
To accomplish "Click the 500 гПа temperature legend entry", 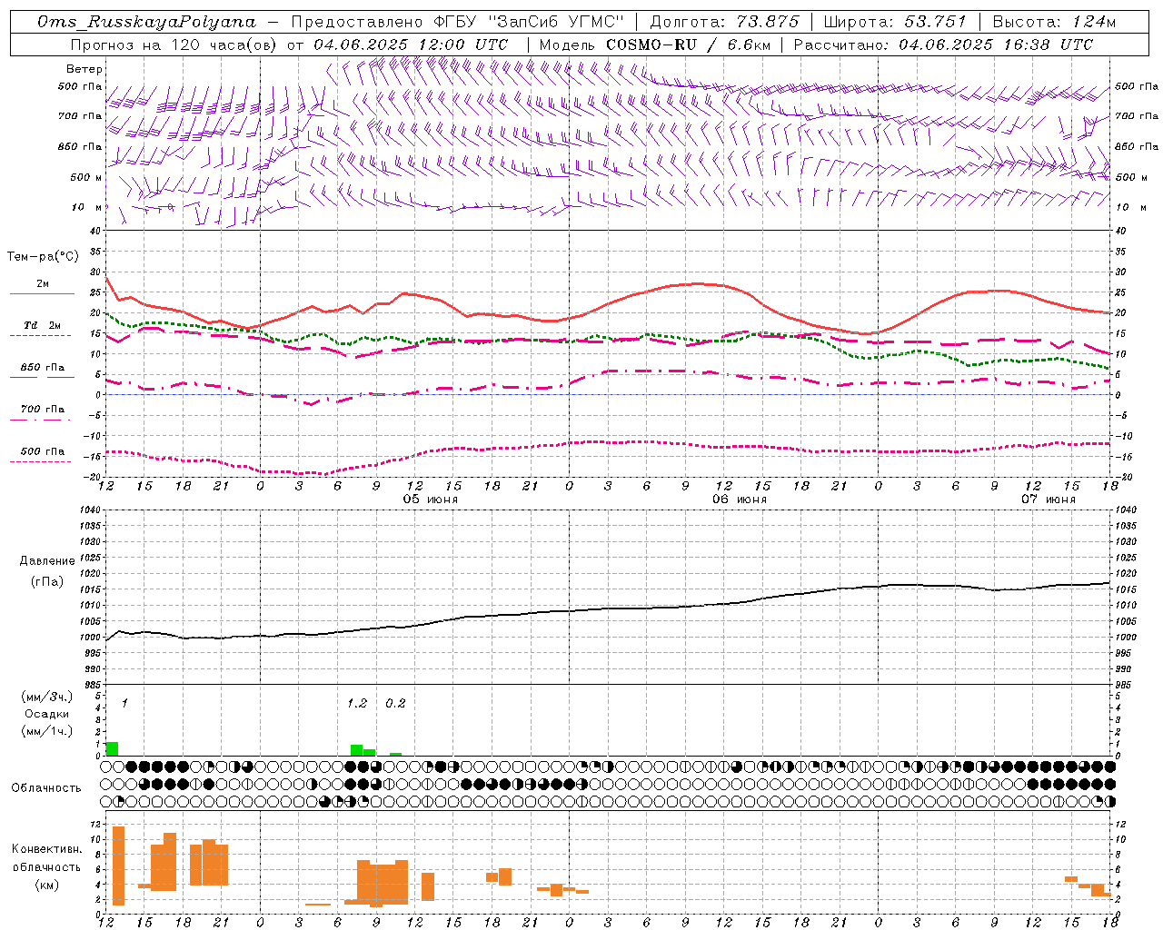I will (x=43, y=451).
